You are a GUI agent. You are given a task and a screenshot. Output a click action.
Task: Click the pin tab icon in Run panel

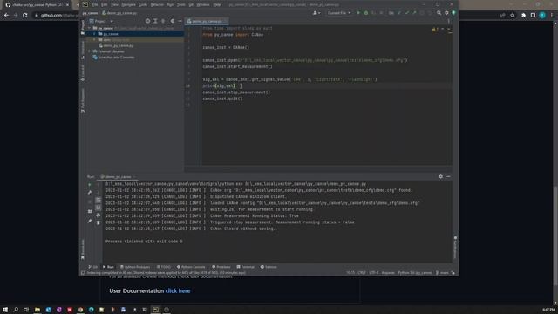[x=90, y=221]
